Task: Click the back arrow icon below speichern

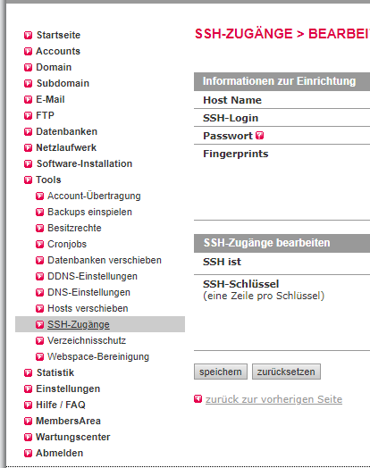Action: (198, 398)
